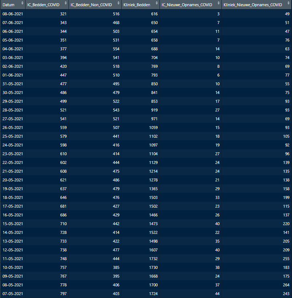Click date cell 26-05-2021
This screenshot has width=292, height=298.
coord(13,128)
